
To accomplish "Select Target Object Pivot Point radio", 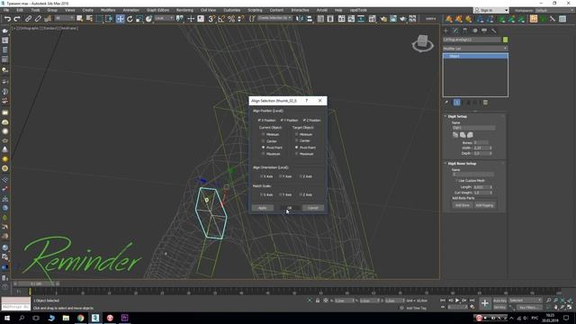I will (296, 148).
